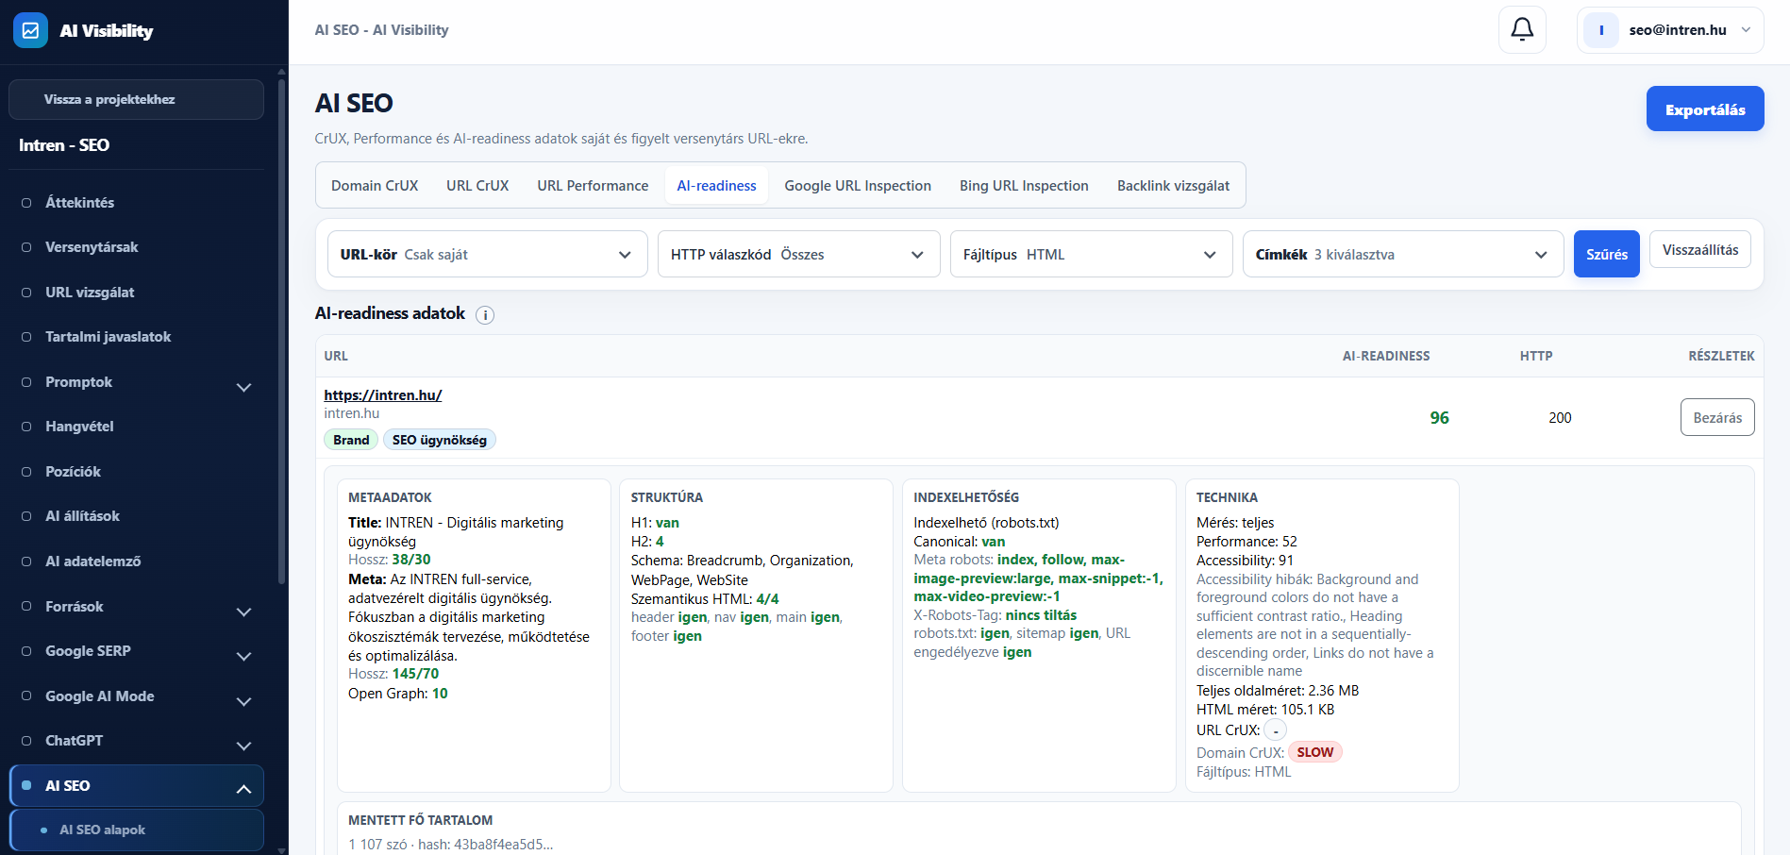Switch to the URL Performance tab
The width and height of the screenshot is (1790, 855).
coord(593,185)
